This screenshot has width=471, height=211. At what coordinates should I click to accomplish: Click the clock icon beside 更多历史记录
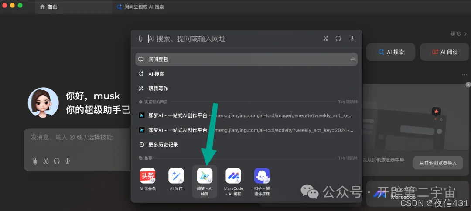tap(141, 145)
